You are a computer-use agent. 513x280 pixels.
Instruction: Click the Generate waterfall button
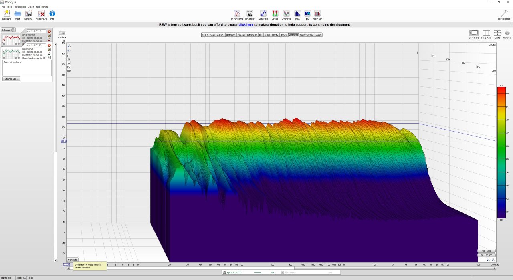click(73, 260)
